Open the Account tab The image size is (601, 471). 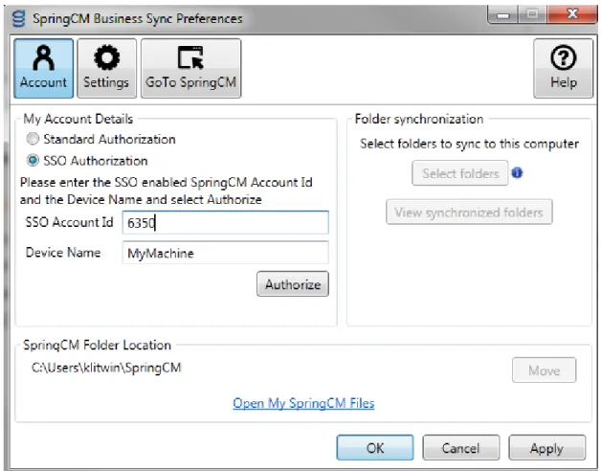[x=44, y=68]
